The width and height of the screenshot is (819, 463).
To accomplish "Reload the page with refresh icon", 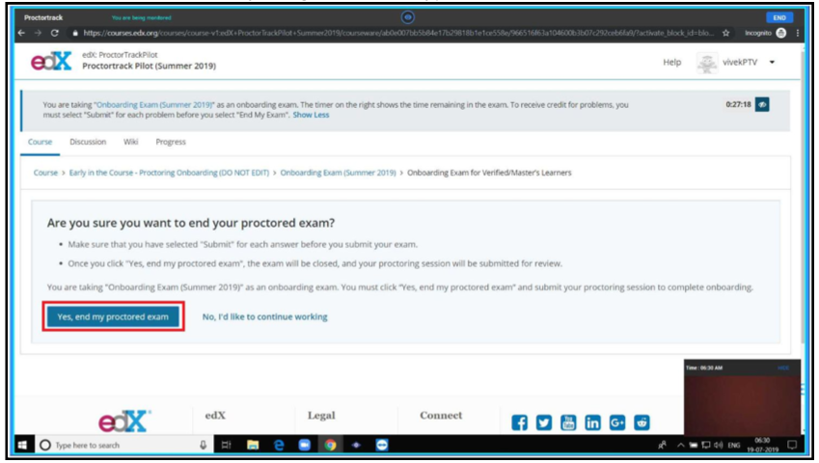I will click(54, 33).
